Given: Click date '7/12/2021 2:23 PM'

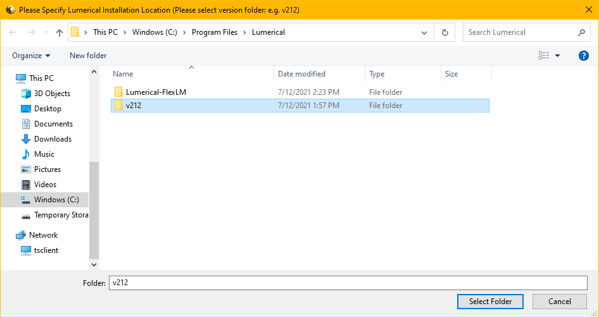Looking at the screenshot, I should [x=308, y=92].
